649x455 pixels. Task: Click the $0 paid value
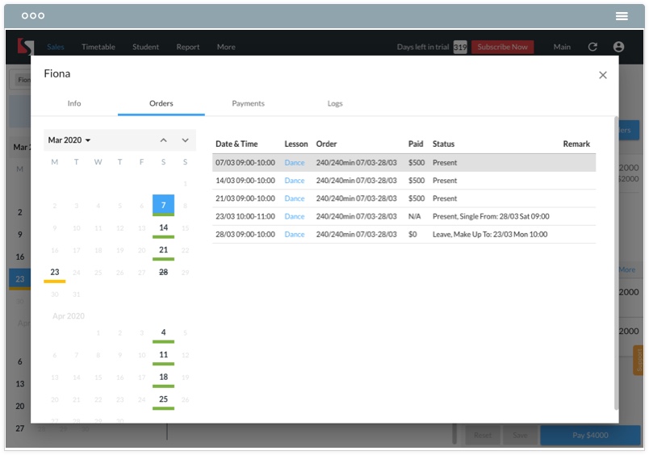(412, 234)
